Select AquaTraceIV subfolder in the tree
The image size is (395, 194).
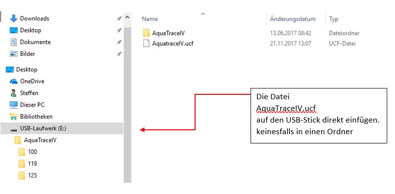[40, 140]
